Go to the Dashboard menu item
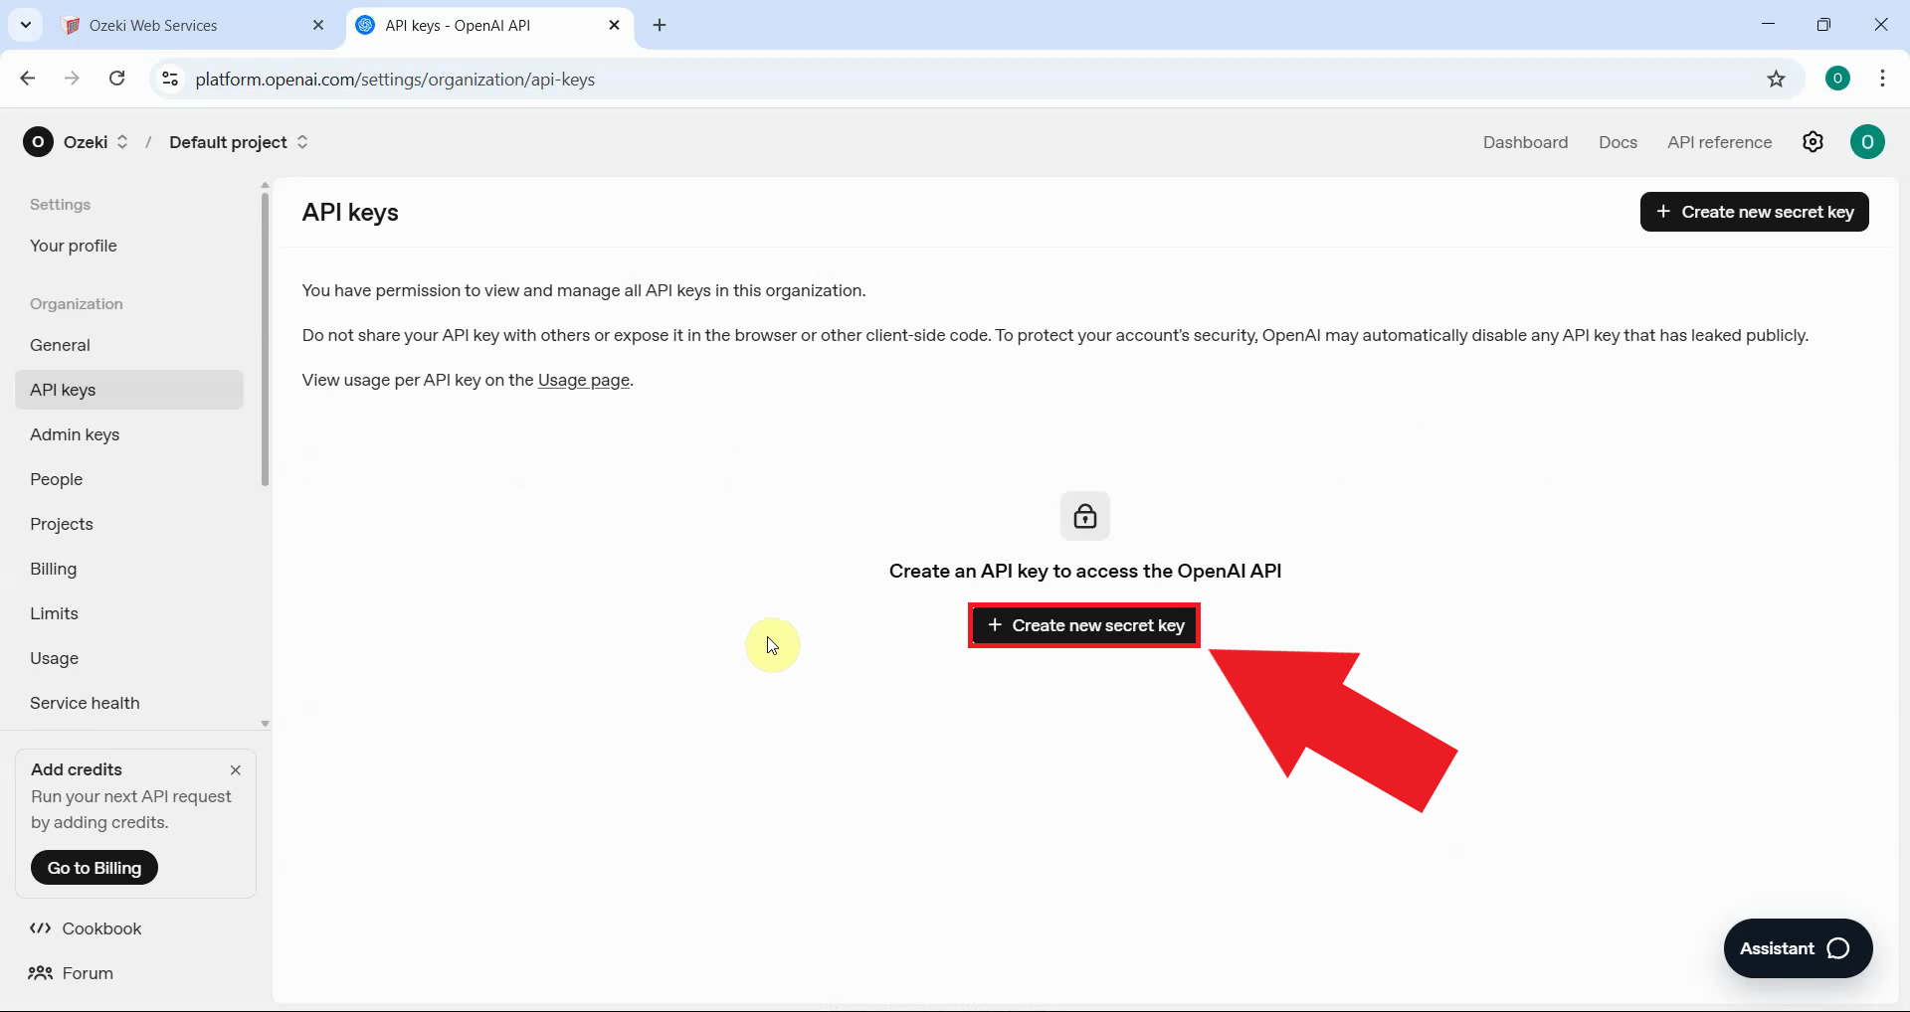 click(1525, 141)
